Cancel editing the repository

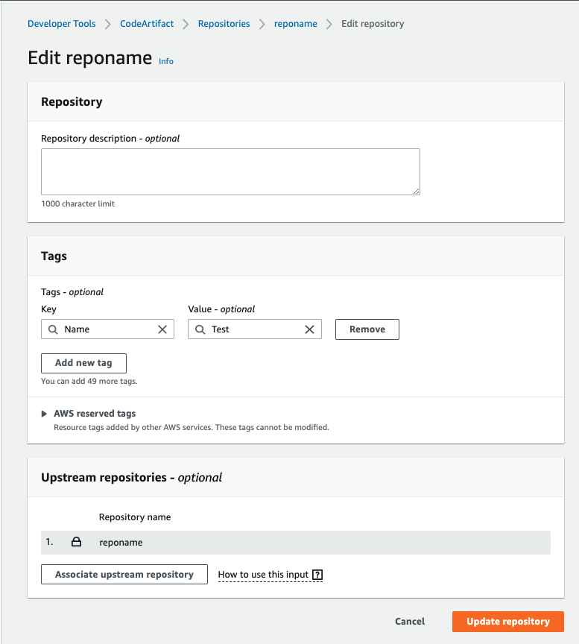click(x=409, y=621)
